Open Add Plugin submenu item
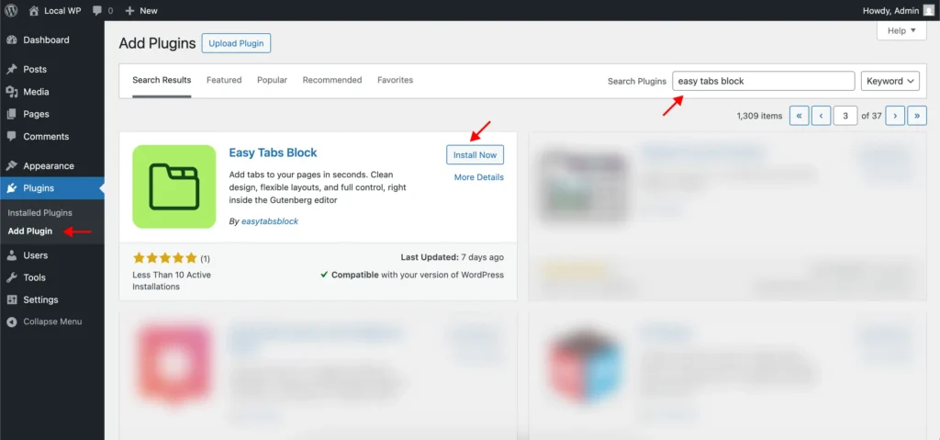 coord(30,231)
